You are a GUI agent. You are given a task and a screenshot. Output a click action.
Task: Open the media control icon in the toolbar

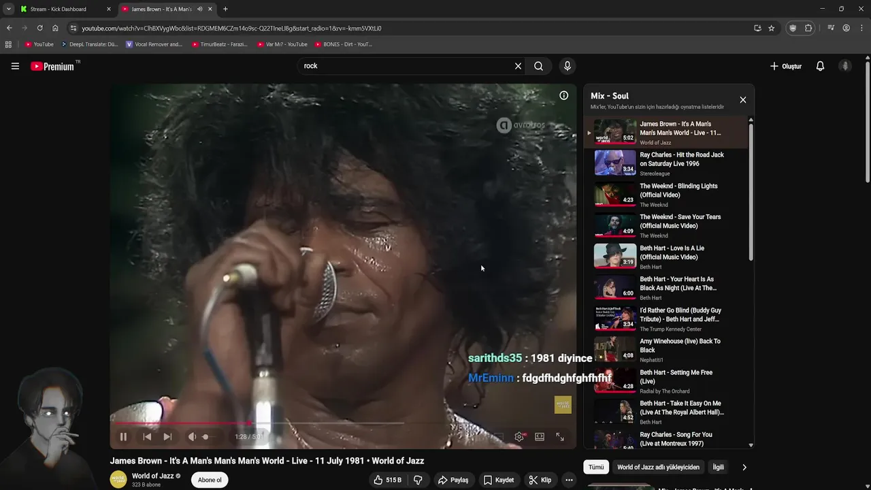coord(831,28)
